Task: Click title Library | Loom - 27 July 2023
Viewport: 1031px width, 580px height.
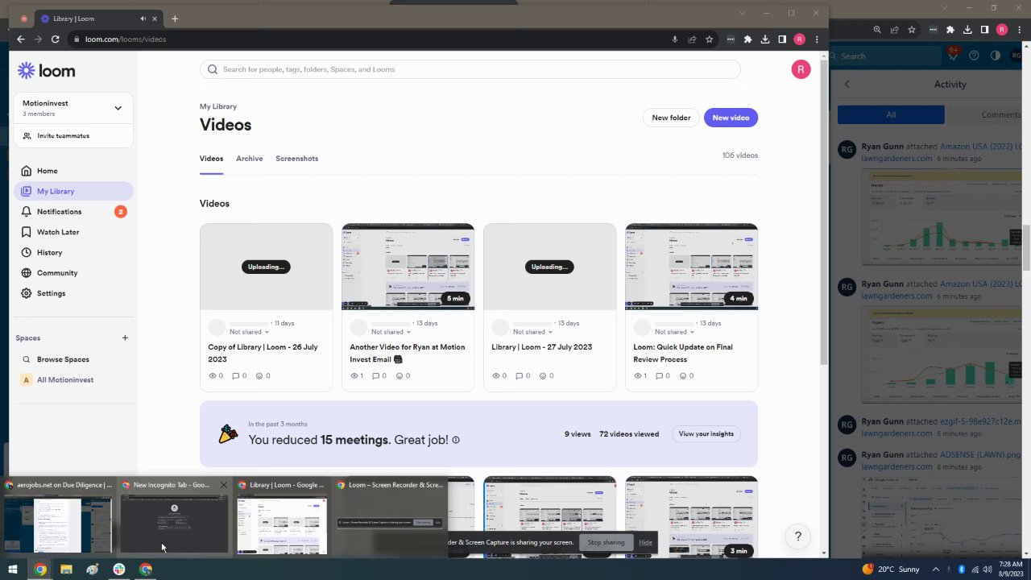Action: (541, 347)
